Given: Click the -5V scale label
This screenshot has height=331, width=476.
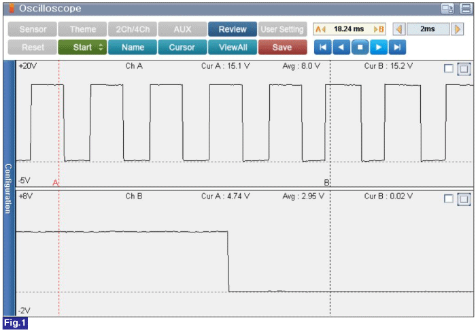Looking at the screenshot, I should tap(24, 181).
